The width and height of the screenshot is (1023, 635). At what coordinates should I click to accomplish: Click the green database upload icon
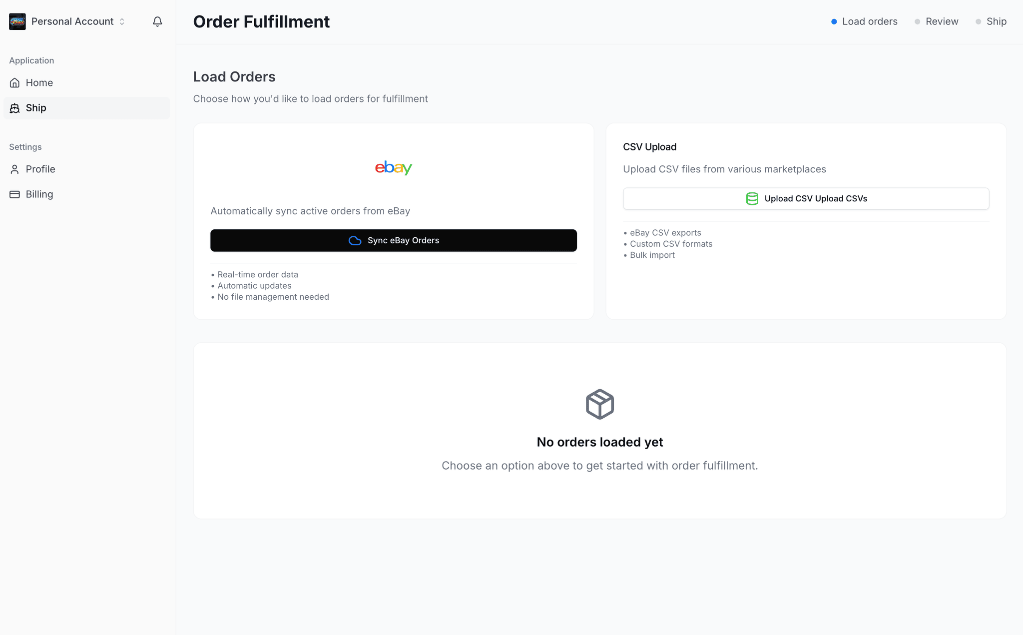click(752, 199)
